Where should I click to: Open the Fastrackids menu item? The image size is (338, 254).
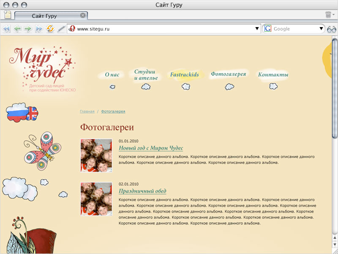(x=184, y=75)
